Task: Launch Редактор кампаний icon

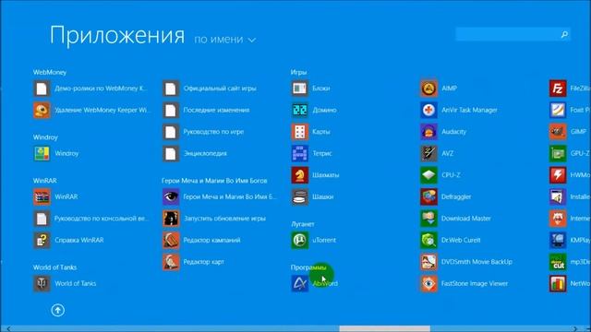Action: [171, 240]
